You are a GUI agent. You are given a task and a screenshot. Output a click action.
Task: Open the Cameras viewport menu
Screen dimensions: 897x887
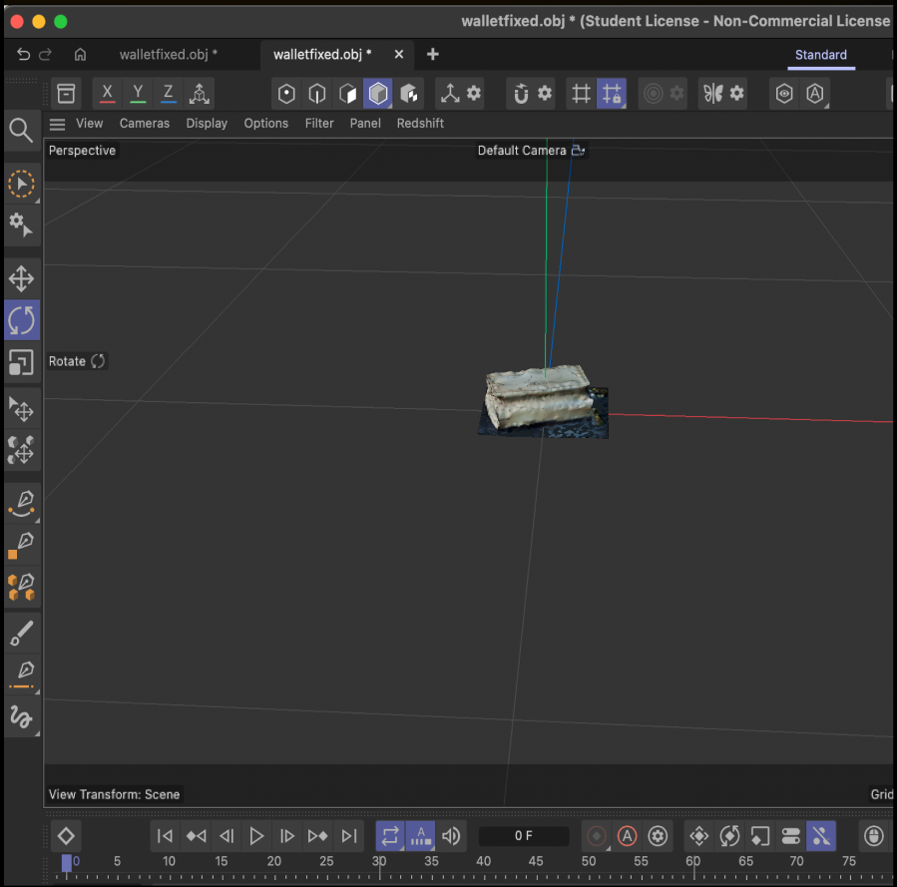145,124
